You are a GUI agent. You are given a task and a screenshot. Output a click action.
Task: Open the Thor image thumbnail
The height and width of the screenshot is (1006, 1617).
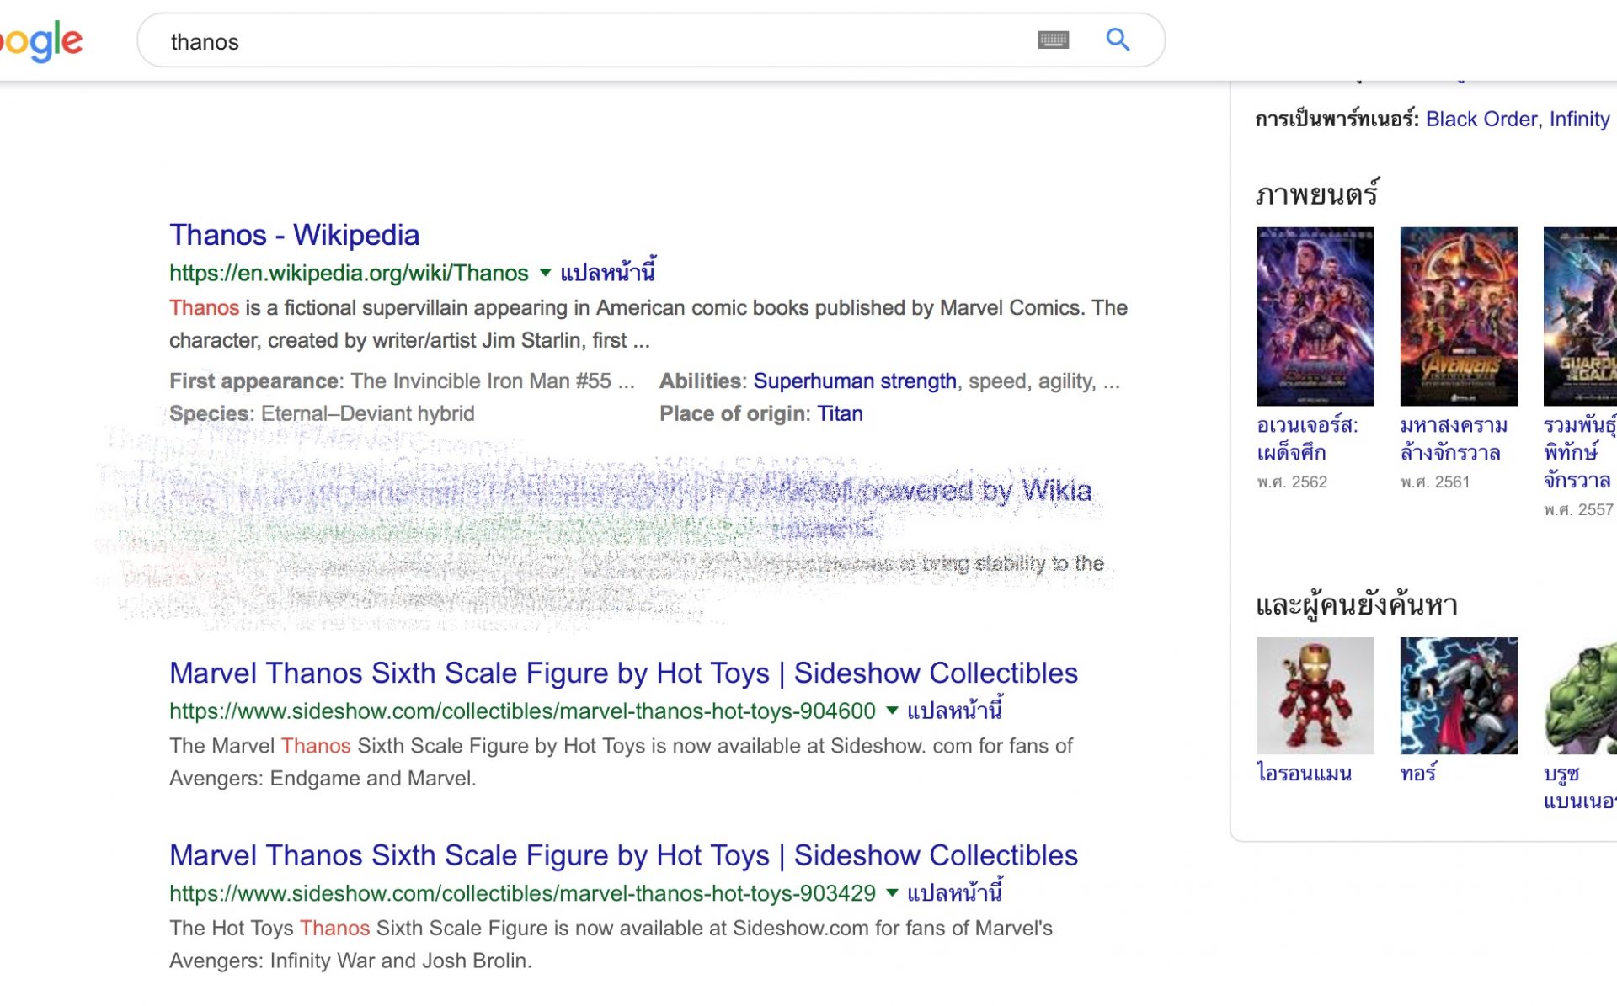[1458, 695]
